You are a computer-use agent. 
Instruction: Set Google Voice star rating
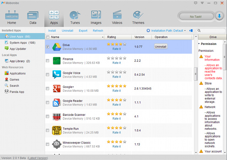(117, 72)
